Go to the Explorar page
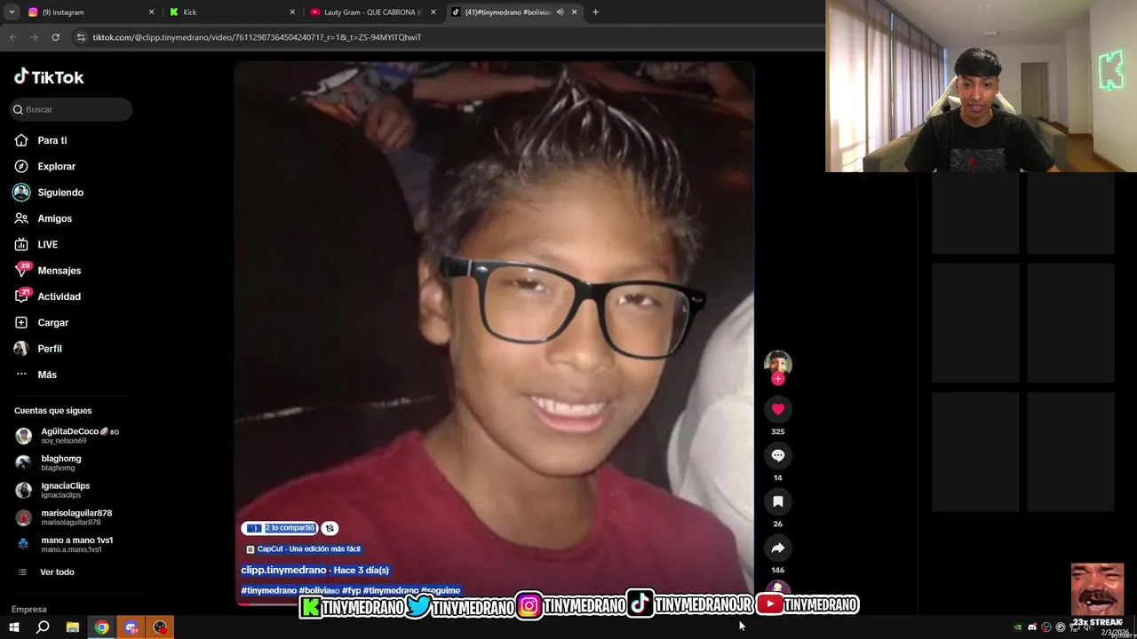 (x=56, y=166)
